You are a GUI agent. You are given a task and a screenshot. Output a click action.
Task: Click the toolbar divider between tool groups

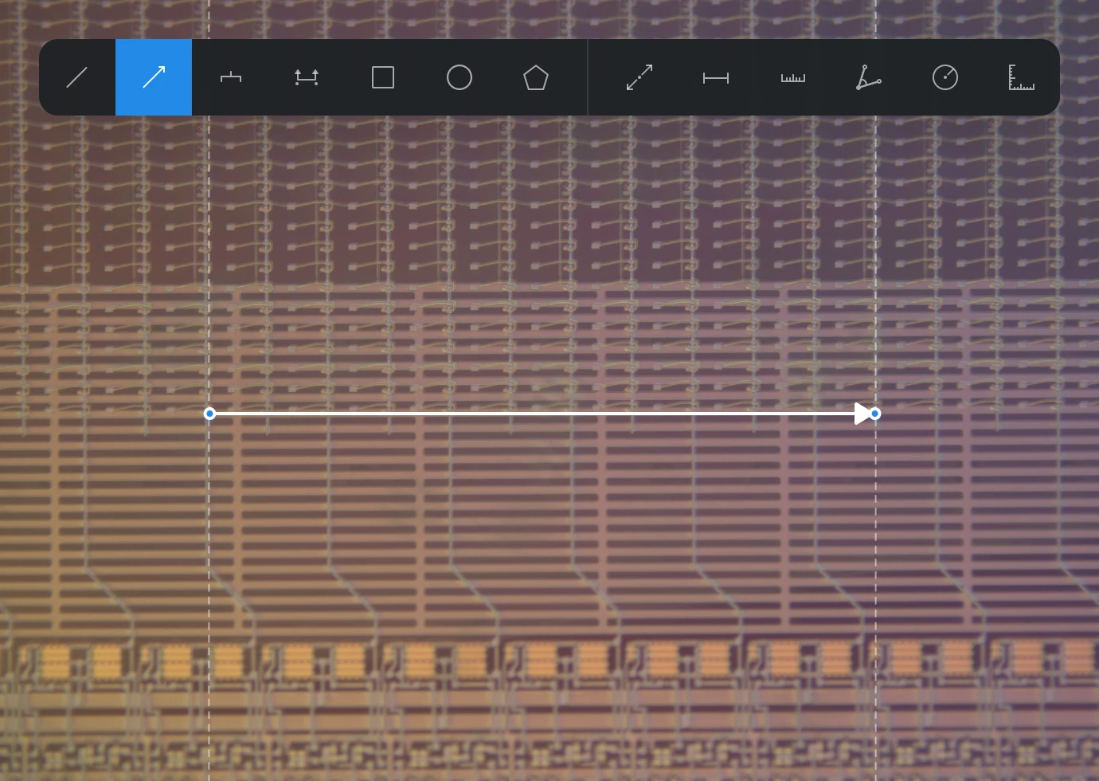click(588, 77)
